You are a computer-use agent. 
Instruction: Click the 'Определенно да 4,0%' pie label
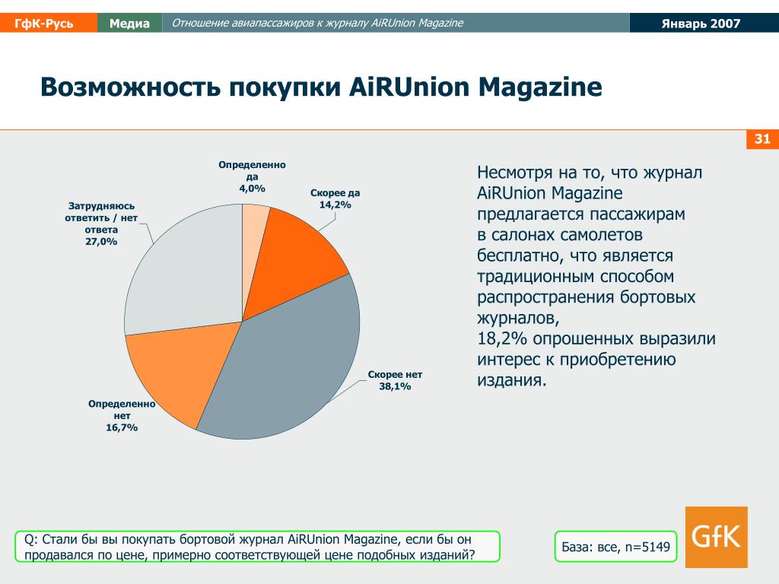point(253,176)
